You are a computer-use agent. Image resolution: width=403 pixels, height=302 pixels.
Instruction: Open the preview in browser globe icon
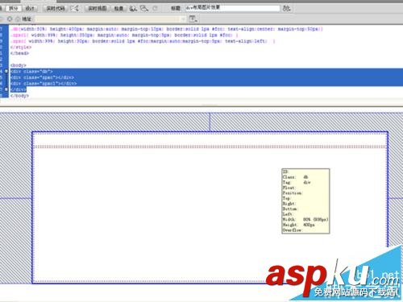(133, 9)
